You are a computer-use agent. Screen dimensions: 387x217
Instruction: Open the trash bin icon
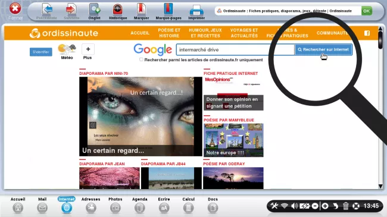coord(346,206)
